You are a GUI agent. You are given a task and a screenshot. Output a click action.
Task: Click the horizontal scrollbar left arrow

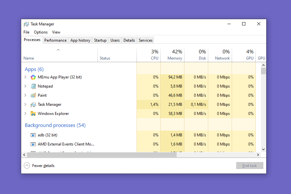point(24,155)
